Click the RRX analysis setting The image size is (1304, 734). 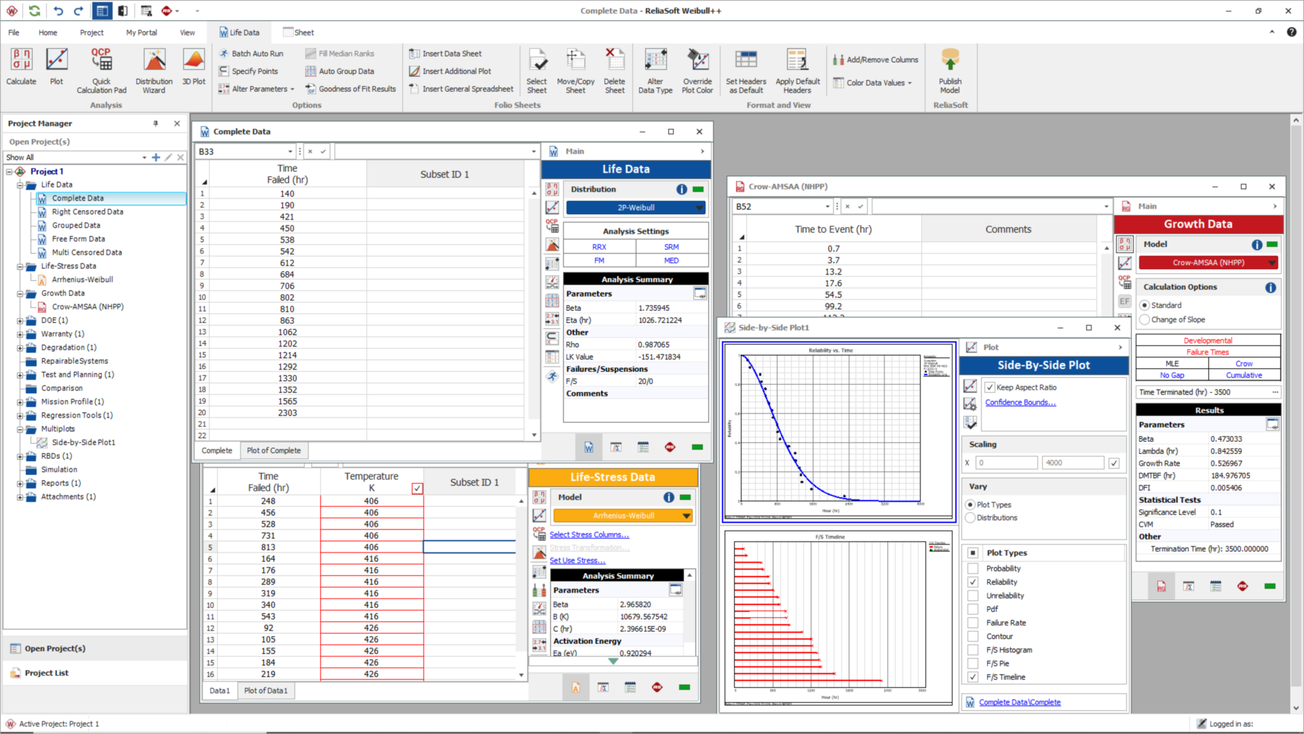coord(599,247)
